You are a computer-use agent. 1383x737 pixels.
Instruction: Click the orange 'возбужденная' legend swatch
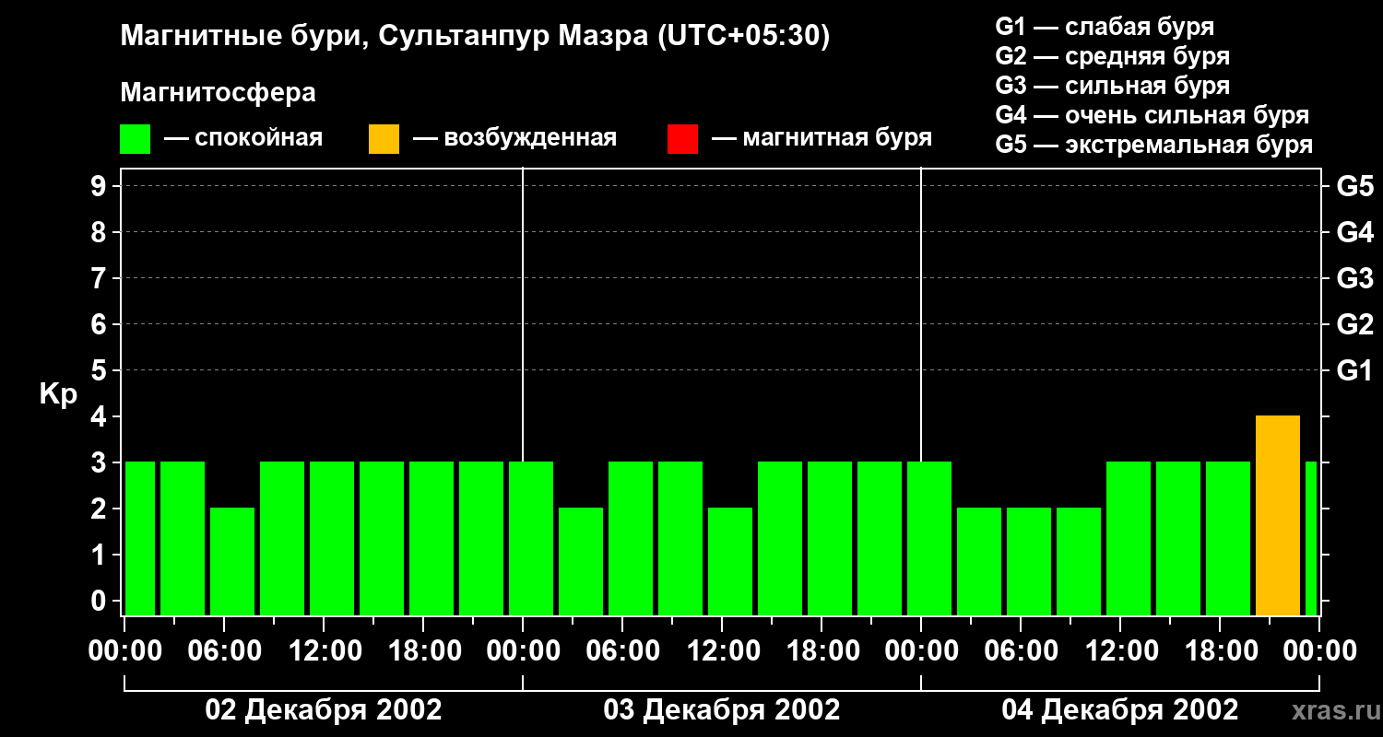pyautogui.click(x=384, y=139)
